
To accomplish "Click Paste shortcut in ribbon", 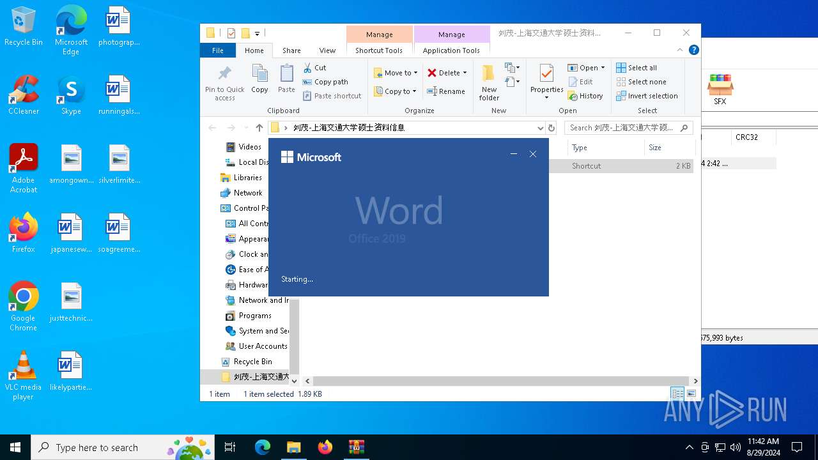I will coord(332,96).
